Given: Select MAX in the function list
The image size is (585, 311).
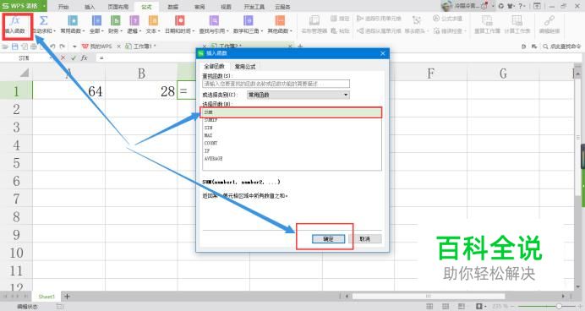Looking at the screenshot, I should coord(292,135).
